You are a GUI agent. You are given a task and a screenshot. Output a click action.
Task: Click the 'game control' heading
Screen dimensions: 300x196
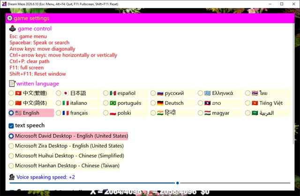(x=35, y=29)
